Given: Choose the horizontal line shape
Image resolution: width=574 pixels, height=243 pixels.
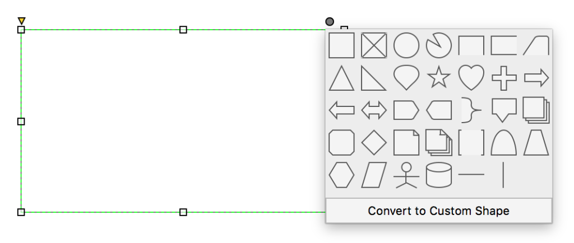Looking at the screenshot, I should (471, 175).
